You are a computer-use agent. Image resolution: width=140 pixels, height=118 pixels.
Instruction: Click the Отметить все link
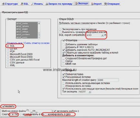[15, 43]
